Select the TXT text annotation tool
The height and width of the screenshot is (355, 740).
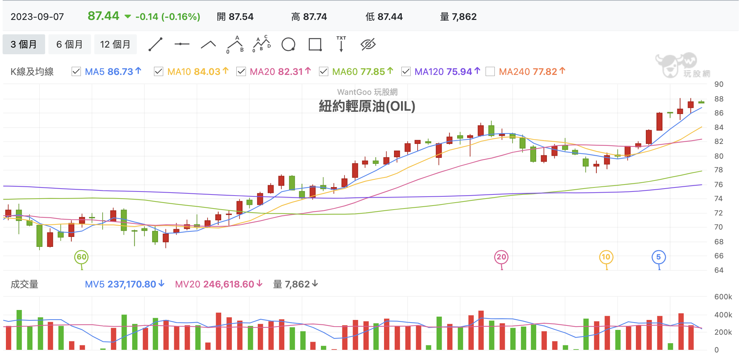pyautogui.click(x=341, y=44)
